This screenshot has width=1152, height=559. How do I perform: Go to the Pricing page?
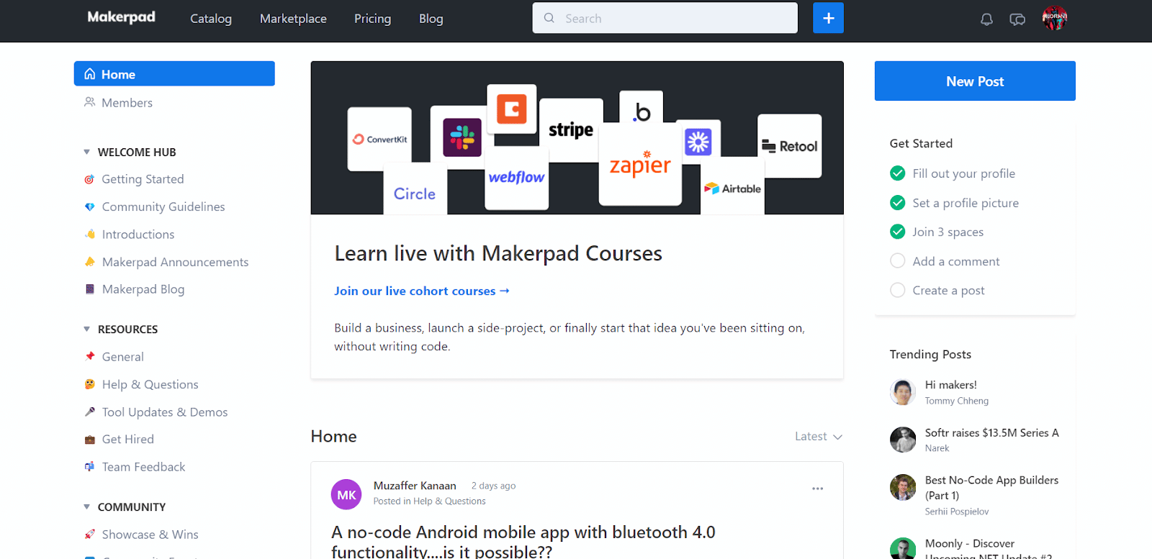click(x=372, y=19)
